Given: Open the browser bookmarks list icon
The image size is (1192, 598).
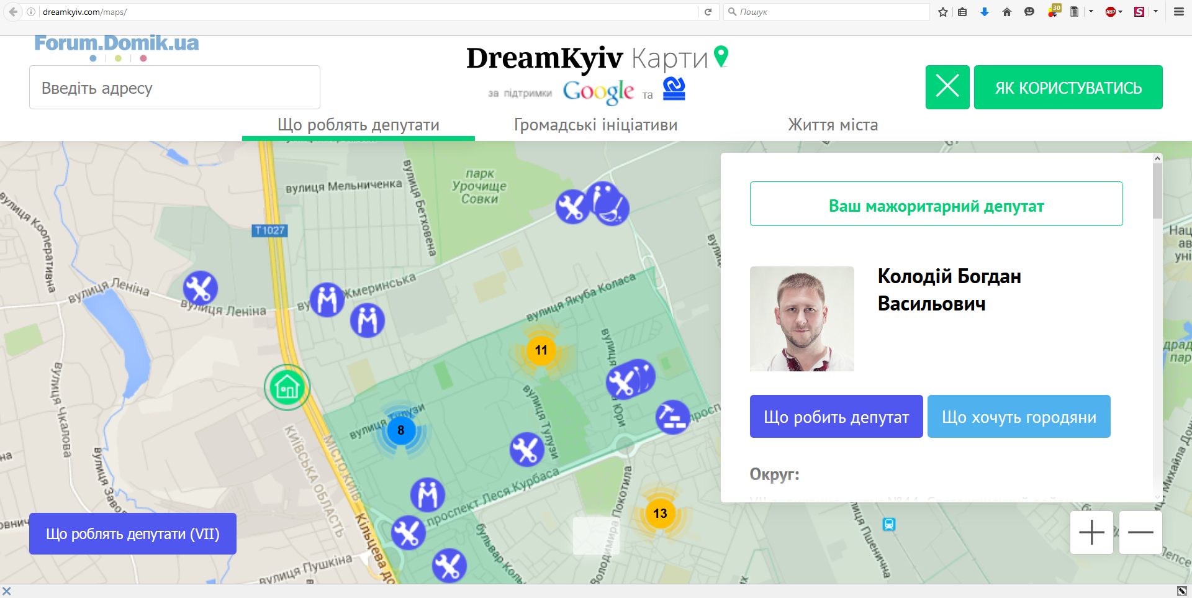Looking at the screenshot, I should (962, 12).
